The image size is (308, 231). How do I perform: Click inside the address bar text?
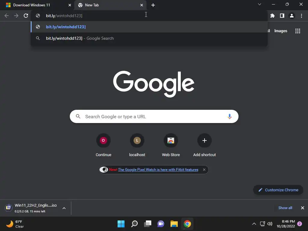pos(64,16)
